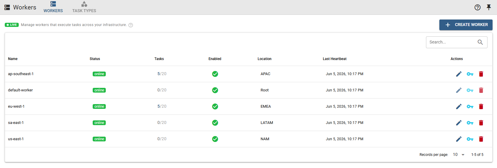Click the 5/20 tasks for eu-west-1
The height and width of the screenshot is (168, 497).
point(162,106)
